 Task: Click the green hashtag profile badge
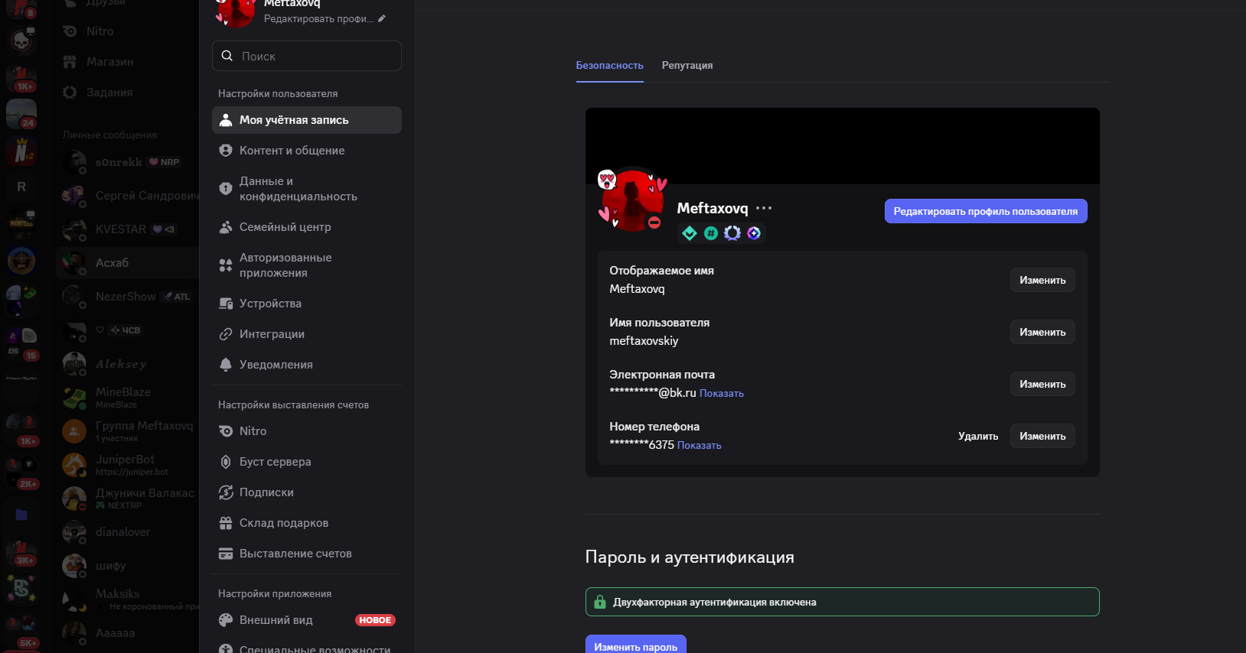pos(711,233)
